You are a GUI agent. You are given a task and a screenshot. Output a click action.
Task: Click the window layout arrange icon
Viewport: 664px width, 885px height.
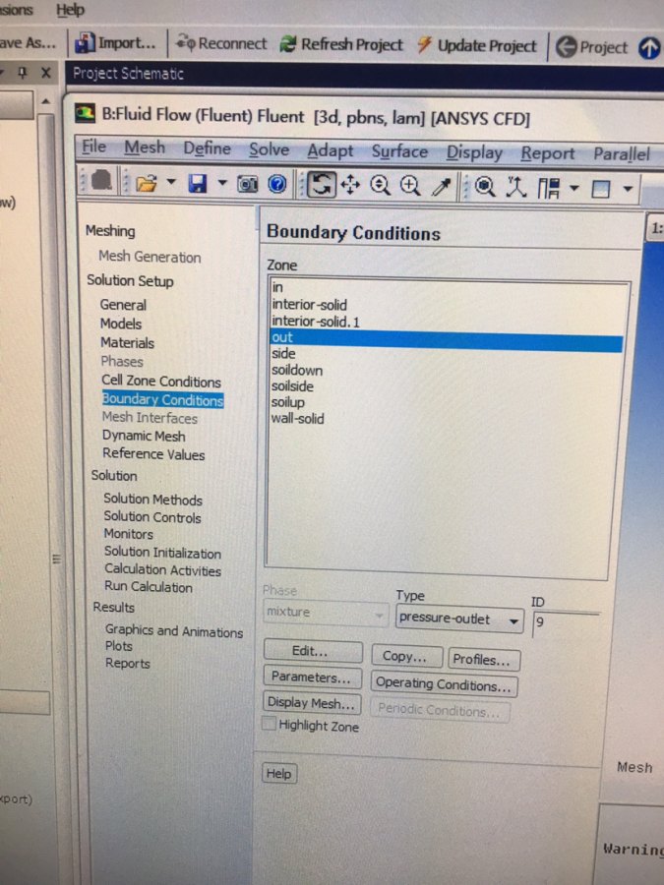coord(548,188)
